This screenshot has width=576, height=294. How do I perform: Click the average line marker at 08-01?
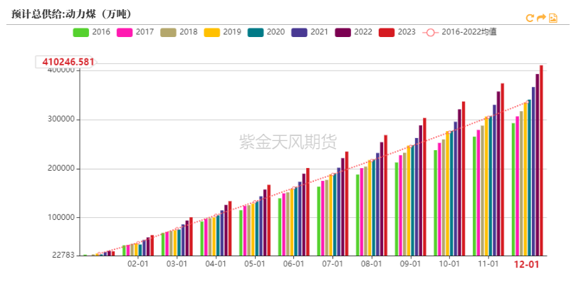point(372,160)
